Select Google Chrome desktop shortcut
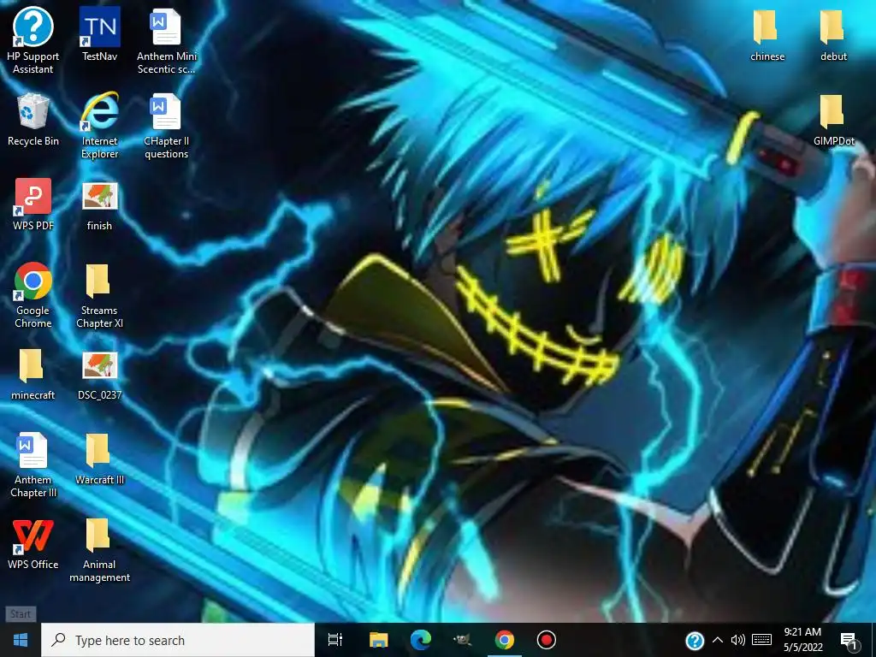Viewport: 876px width, 657px height. (33, 295)
